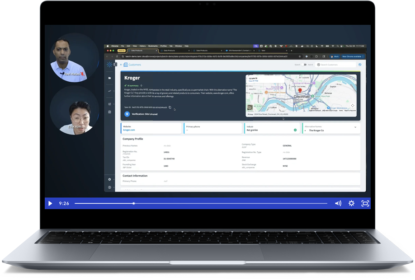Click the Customers building icon
This screenshot has width=415, height=280.
(x=126, y=65)
